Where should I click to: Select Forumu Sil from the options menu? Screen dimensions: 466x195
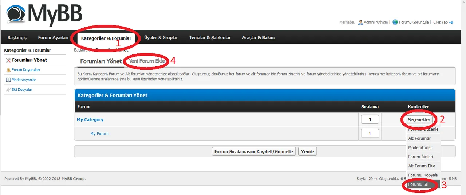423,184
